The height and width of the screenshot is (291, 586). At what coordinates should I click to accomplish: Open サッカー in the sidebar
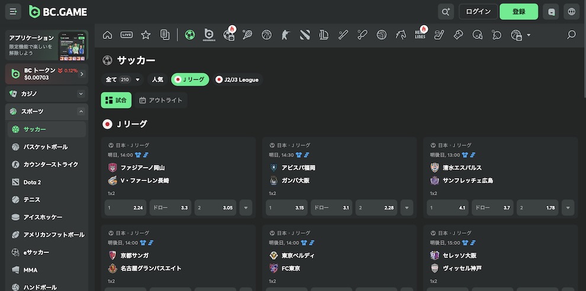(47, 130)
